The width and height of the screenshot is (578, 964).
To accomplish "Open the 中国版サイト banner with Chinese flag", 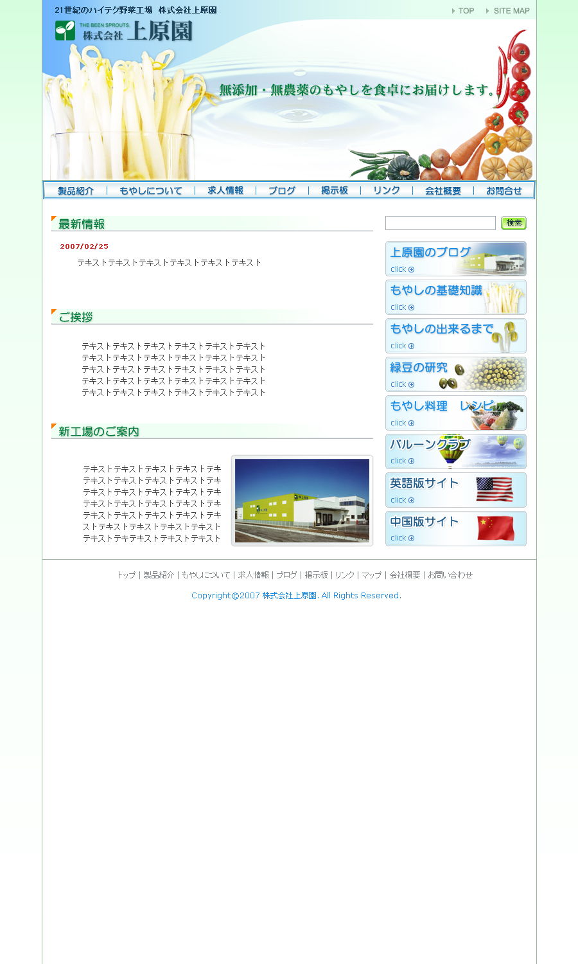I will (456, 528).
